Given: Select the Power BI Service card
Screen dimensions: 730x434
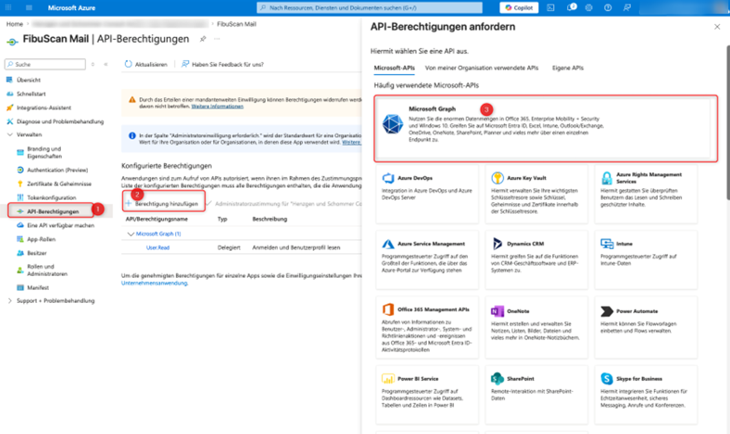Looking at the screenshot, I should (x=427, y=395).
